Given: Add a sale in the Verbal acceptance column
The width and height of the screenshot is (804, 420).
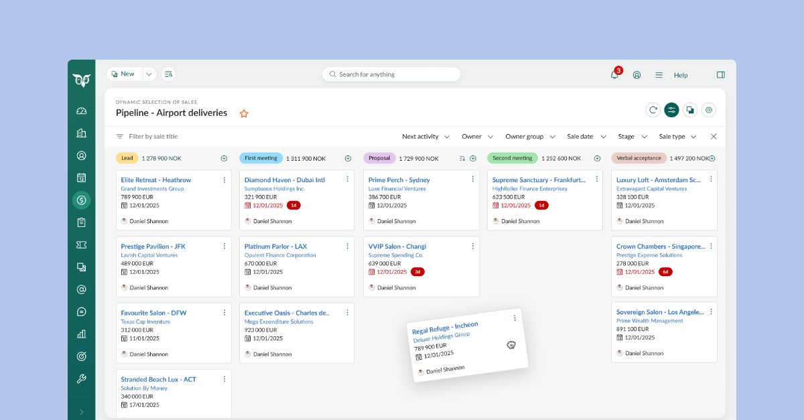Looking at the screenshot, I should [x=712, y=159].
